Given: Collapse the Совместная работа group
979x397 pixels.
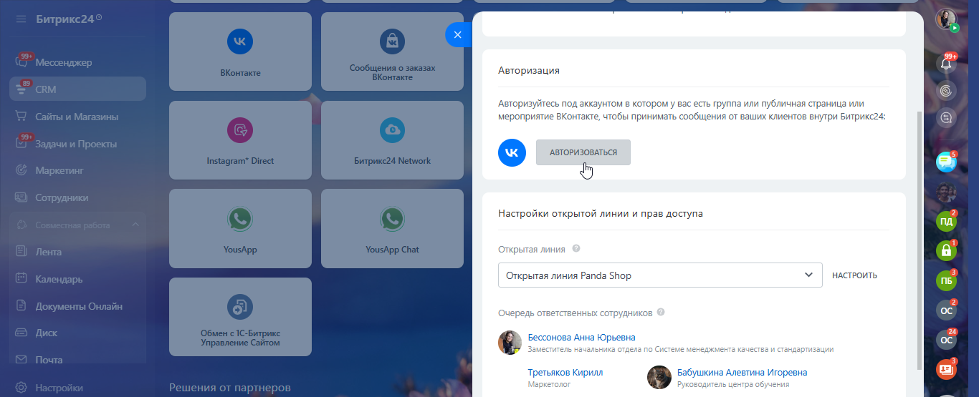Looking at the screenshot, I should point(136,225).
